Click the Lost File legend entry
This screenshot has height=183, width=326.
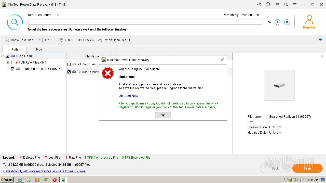pyautogui.click(x=52, y=158)
